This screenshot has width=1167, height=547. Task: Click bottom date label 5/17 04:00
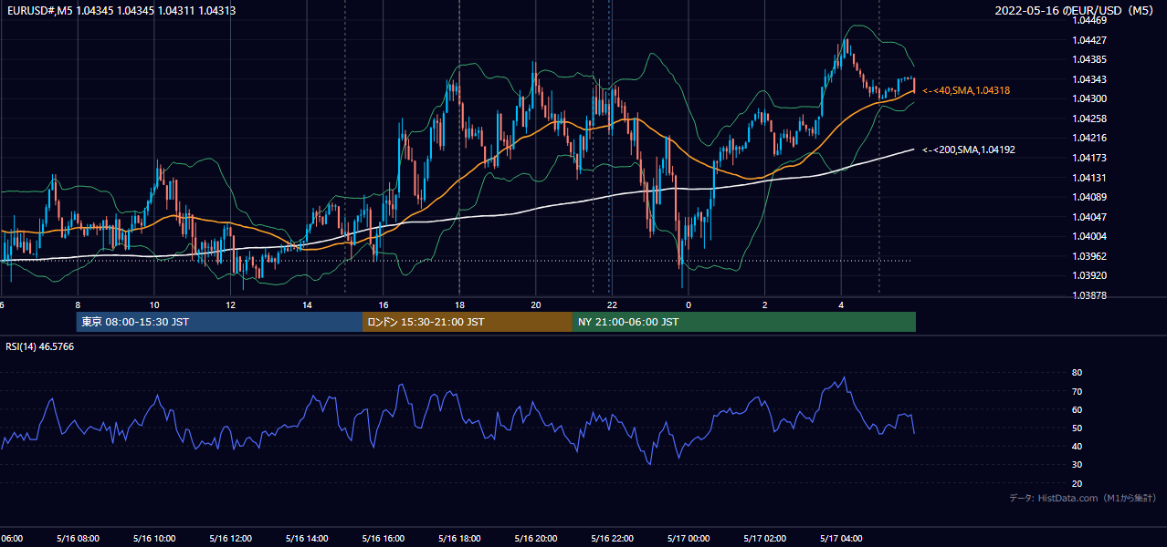[841, 539]
